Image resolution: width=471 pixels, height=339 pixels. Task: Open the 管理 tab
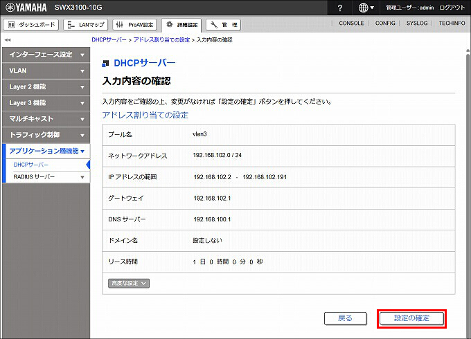pos(223,25)
